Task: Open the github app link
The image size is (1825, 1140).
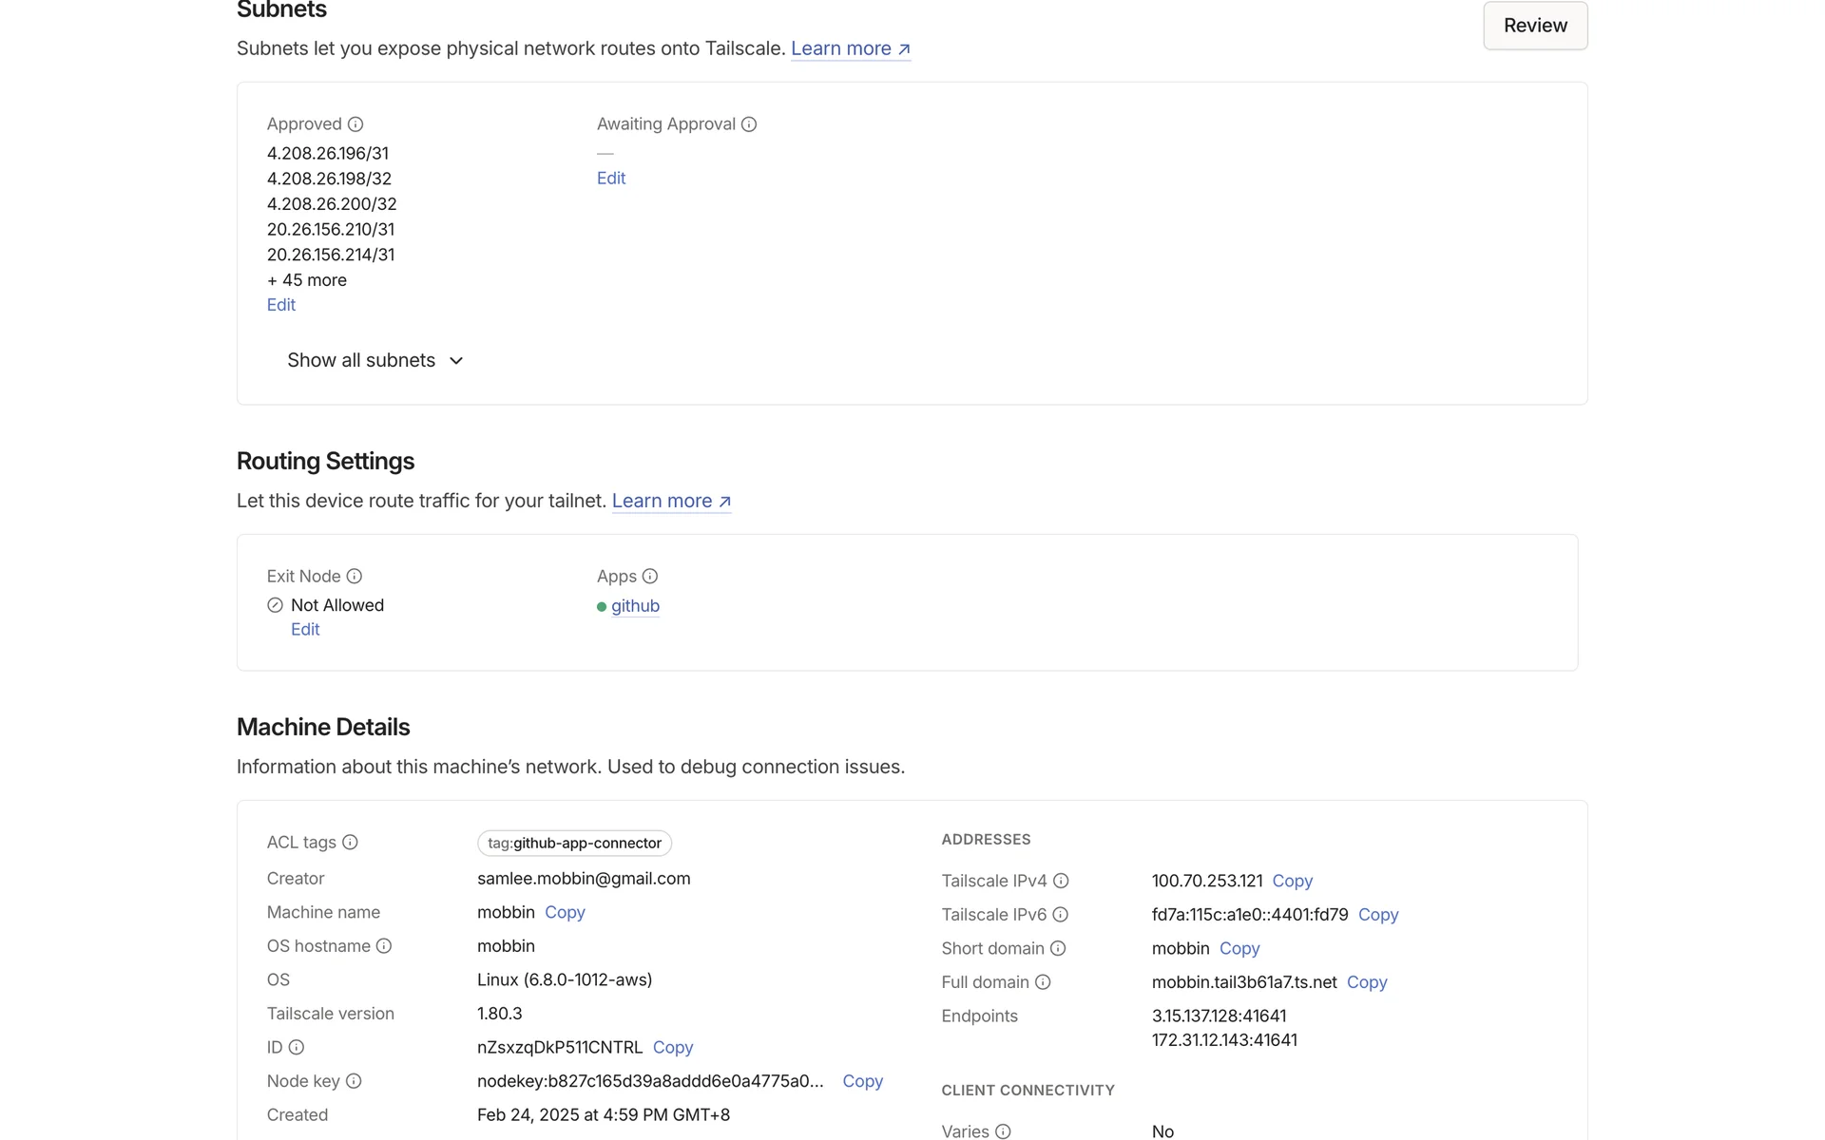Action: 635,606
